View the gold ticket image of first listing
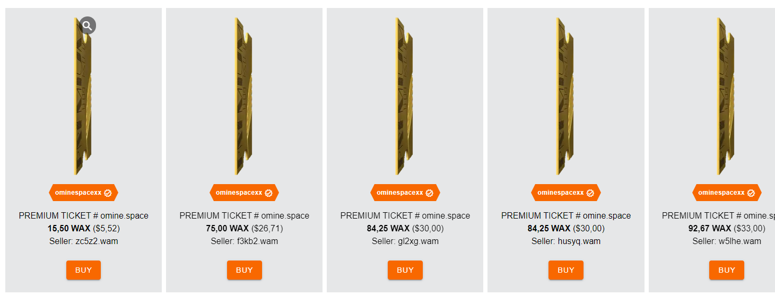775x295 pixels. tap(83, 97)
